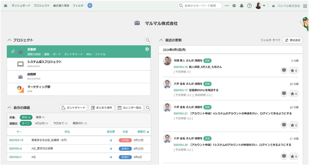Image resolution: width=309 pixels, height=165 pixels.
Task: Star the EIGYOU-16 update
Action: [x=294, y=71]
